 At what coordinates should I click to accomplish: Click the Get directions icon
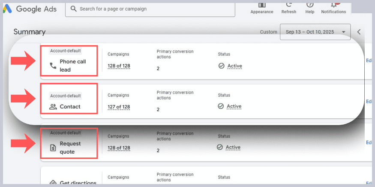pos(53,183)
